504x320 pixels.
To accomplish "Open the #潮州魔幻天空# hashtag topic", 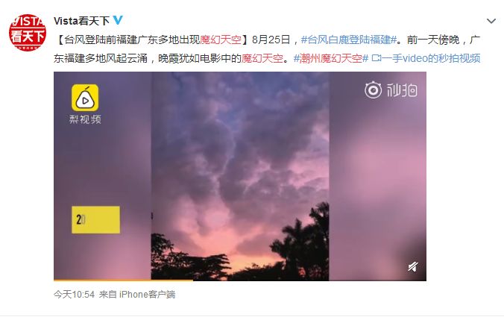I will (x=331, y=58).
